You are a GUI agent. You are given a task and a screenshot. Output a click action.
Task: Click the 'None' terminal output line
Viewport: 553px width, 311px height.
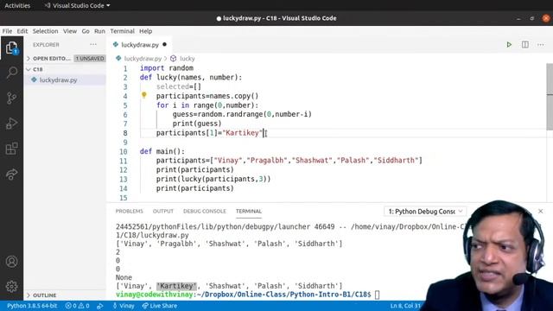pos(124,277)
